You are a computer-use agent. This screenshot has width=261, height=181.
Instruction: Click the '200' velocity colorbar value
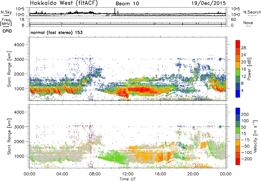pos(245,114)
